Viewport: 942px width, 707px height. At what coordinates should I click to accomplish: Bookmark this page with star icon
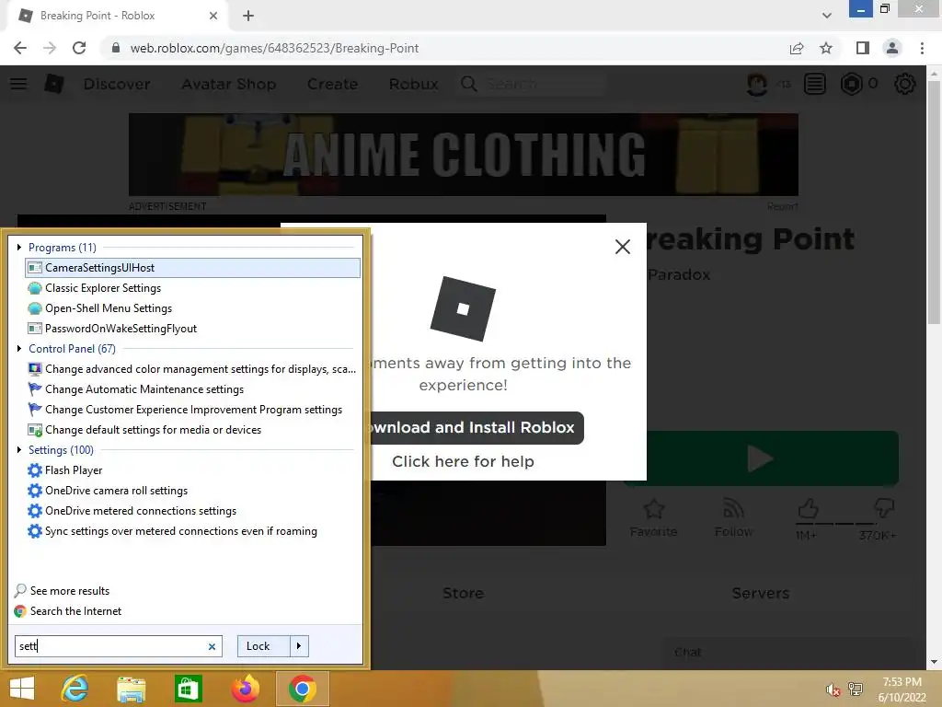tap(826, 48)
